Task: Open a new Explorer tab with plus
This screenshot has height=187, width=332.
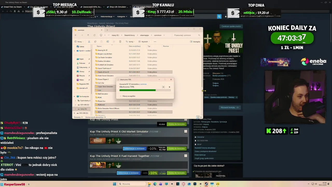Action: [107, 30]
